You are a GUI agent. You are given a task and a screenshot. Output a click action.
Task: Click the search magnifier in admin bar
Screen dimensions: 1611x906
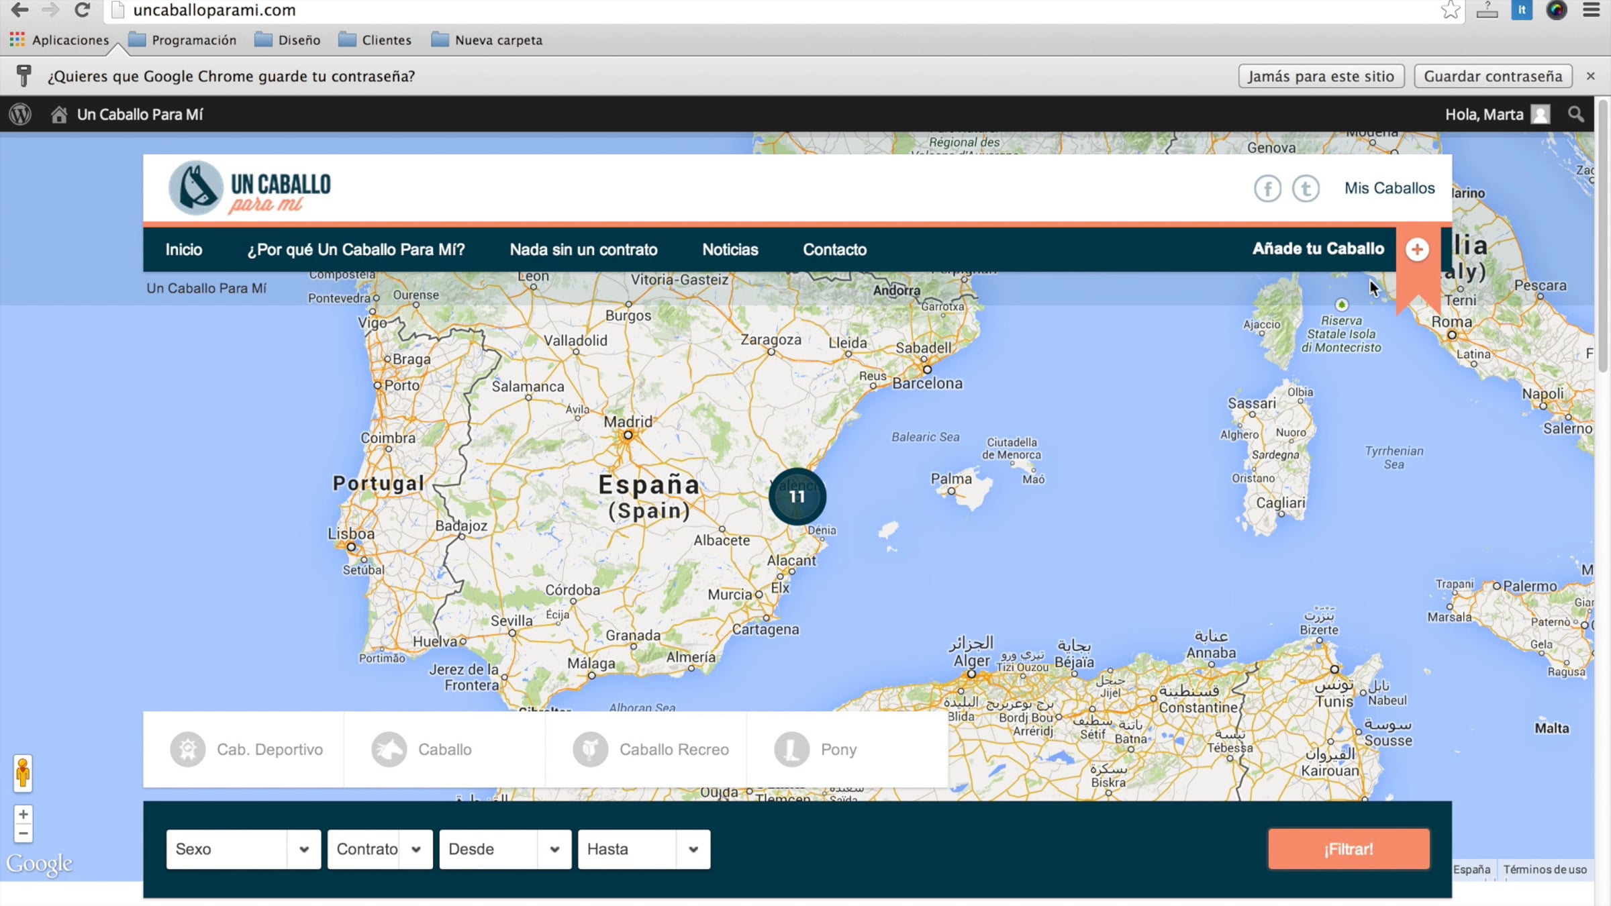(1575, 114)
